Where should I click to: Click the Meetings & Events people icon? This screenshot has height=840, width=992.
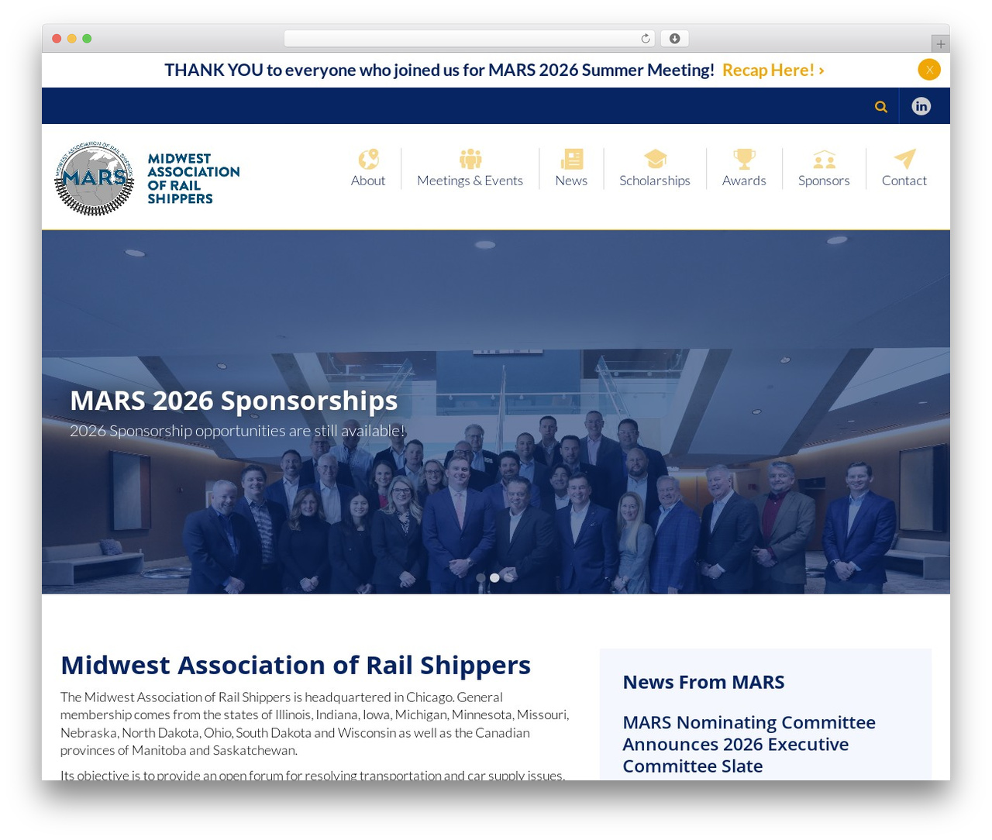pos(470,159)
